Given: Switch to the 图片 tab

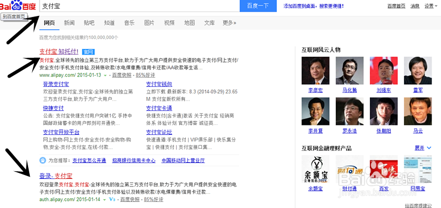Looking at the screenshot, I should 149,23.
